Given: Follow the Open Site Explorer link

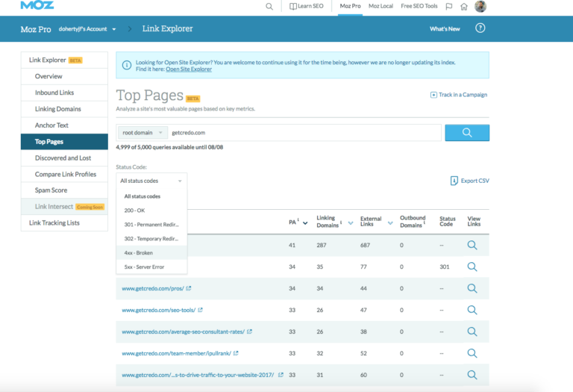Looking at the screenshot, I should pyautogui.click(x=189, y=69).
